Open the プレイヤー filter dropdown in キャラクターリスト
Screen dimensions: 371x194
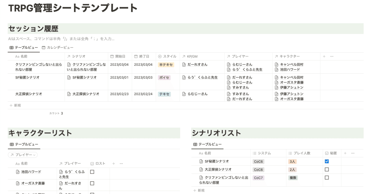tap(23, 155)
